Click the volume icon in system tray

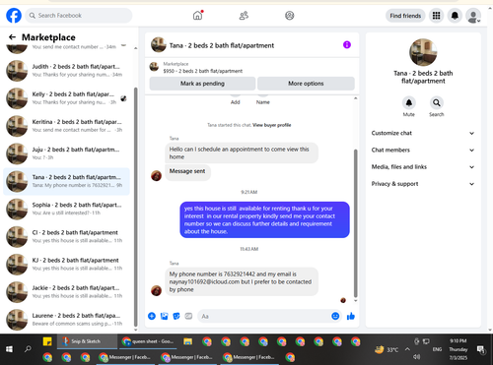pyautogui.click(x=417, y=357)
